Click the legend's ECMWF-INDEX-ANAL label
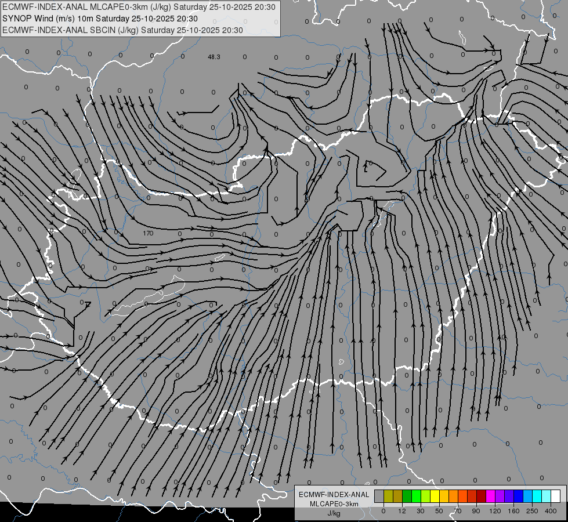 coord(334,495)
